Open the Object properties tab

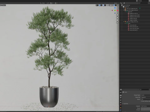121,108
